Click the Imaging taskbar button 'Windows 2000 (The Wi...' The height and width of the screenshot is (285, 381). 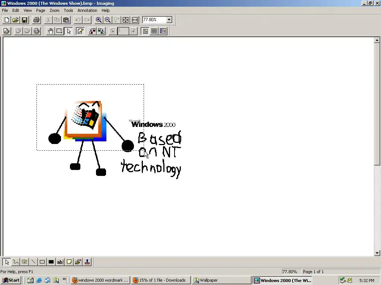tap(282, 280)
